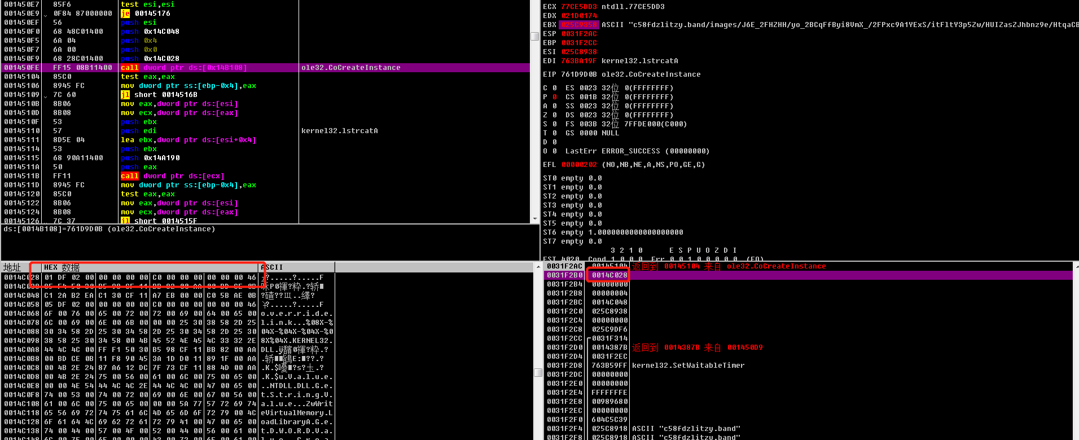Select the LastErr ERROR_SUCCESS line
1079x440 pixels.
[x=637, y=151]
